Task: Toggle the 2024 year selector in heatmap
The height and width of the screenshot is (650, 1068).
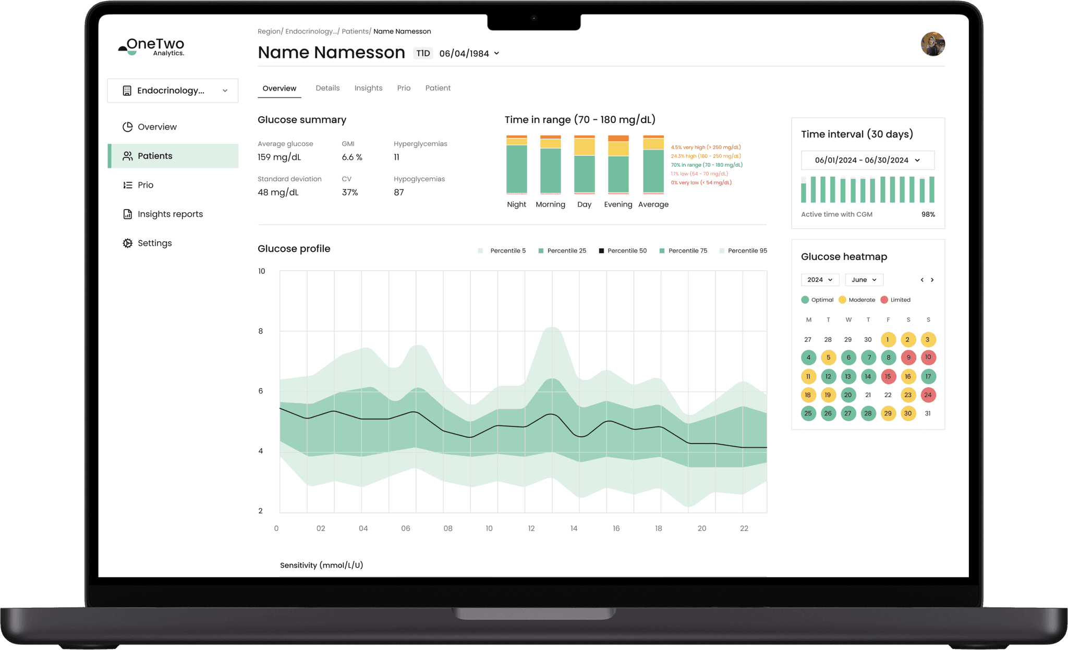Action: point(820,280)
